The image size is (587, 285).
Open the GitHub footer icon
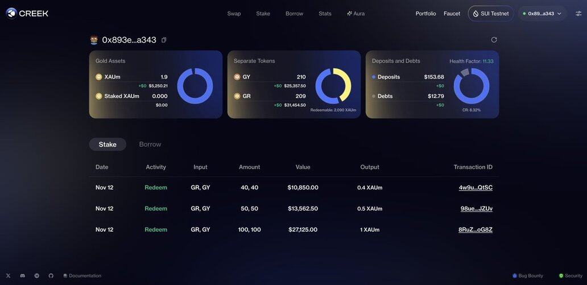[x=51, y=276]
